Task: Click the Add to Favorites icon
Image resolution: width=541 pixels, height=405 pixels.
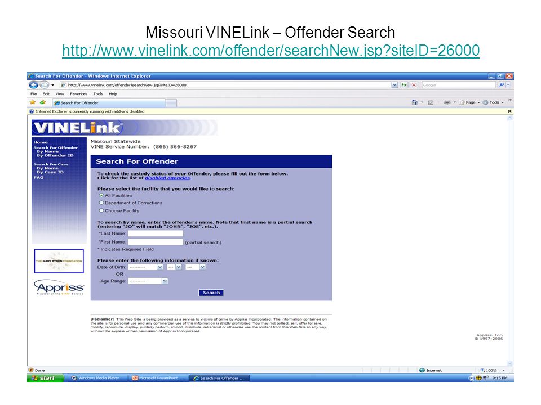Action: (43, 102)
